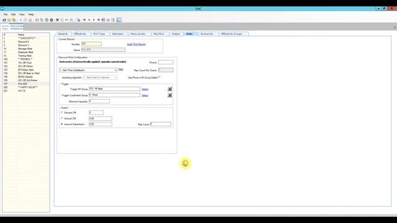The height and width of the screenshot is (223, 397).
Task: Switch to the Effectivity tab
Action: click(x=80, y=33)
